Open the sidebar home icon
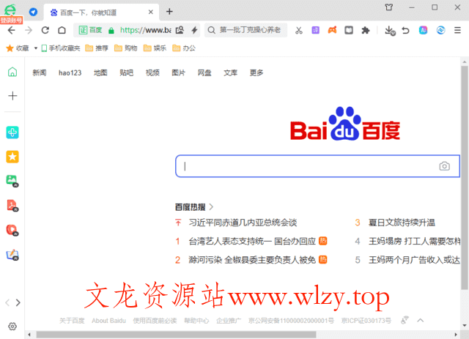Screen dimensions: 469x339 [12, 72]
